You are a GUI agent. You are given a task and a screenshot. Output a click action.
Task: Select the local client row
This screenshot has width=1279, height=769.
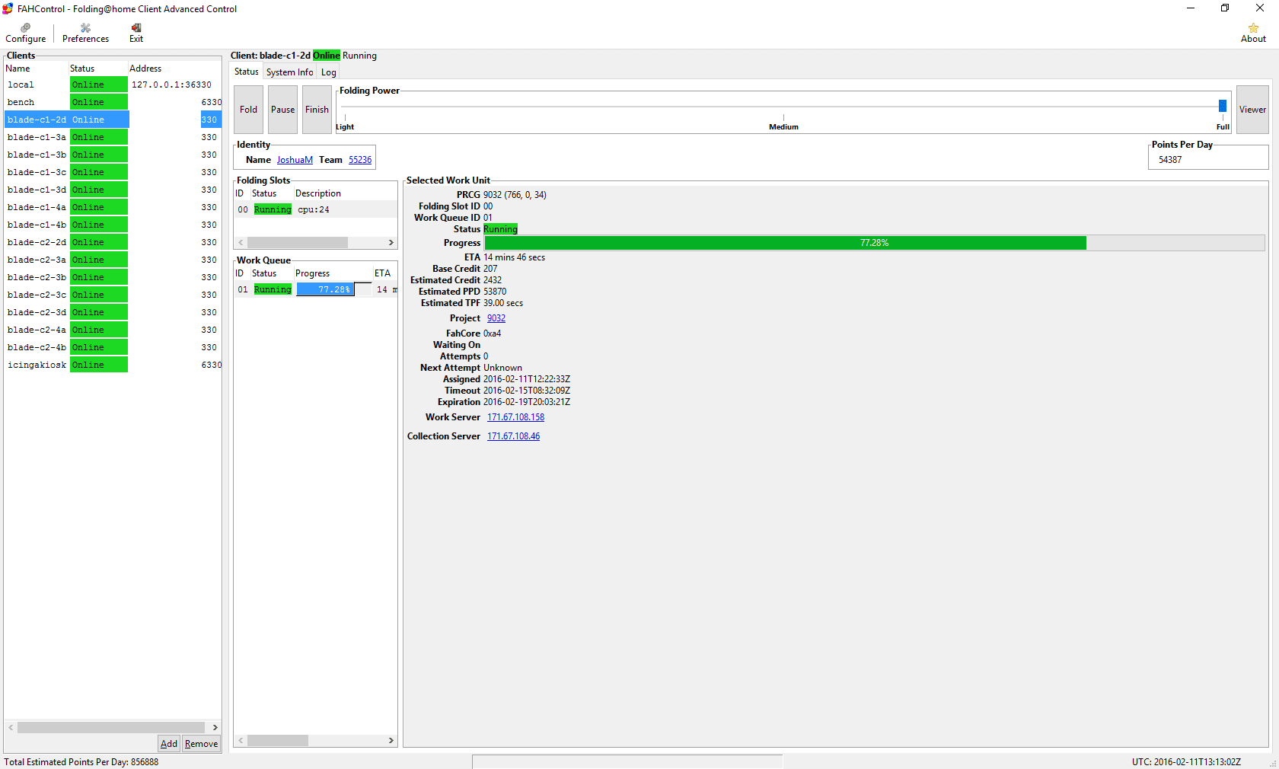coord(113,85)
